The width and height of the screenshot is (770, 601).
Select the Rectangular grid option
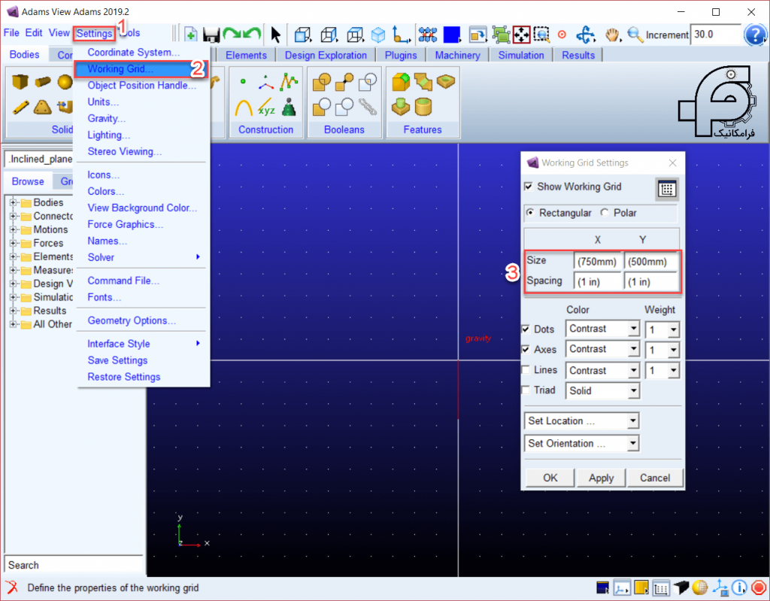click(530, 213)
